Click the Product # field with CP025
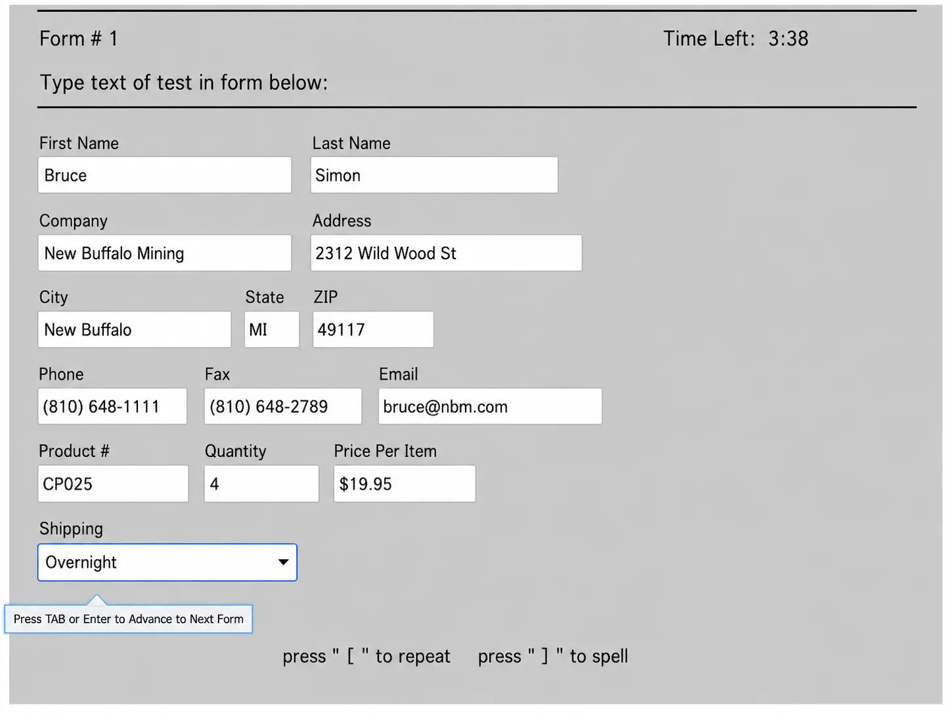Viewport: 951px width, 713px height. [113, 484]
